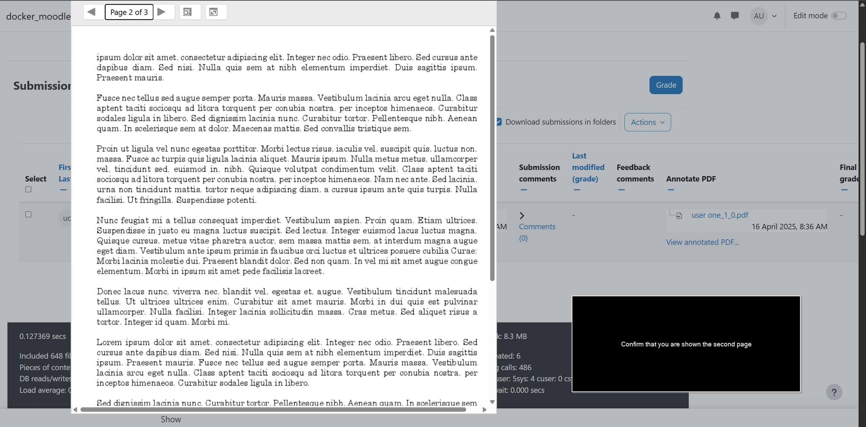866x427 pixels.
Task: Click the horizontal scrollbar of PDF viewer
Action: click(273, 409)
